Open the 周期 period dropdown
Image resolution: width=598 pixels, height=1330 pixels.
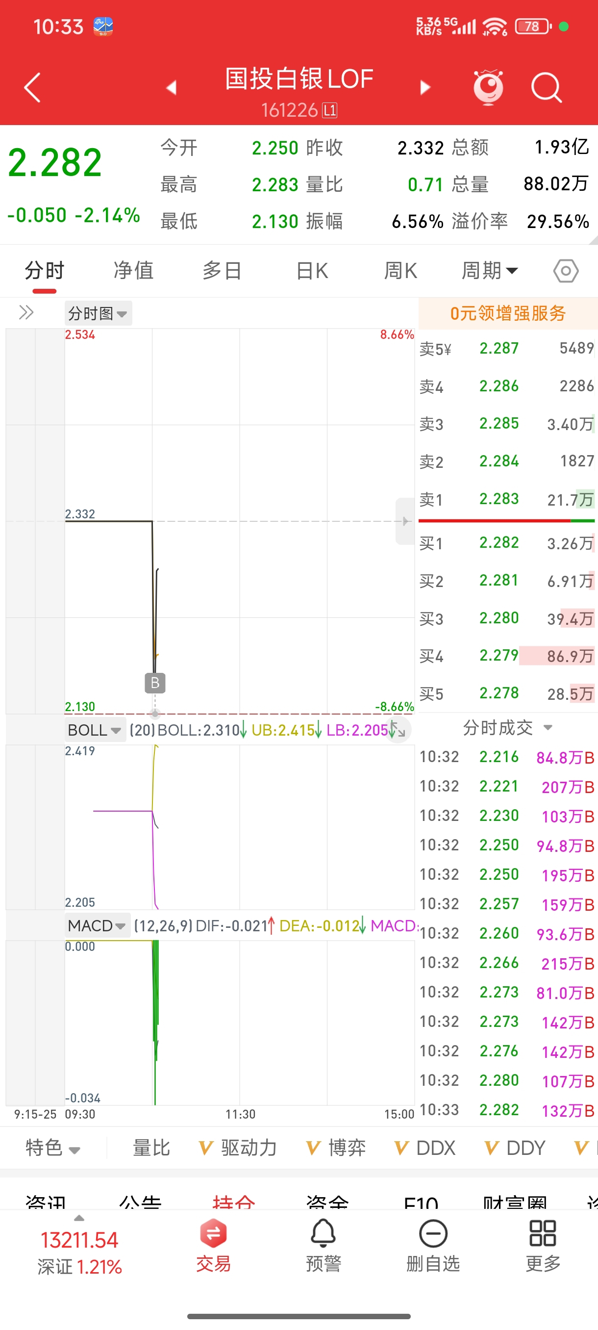489,271
